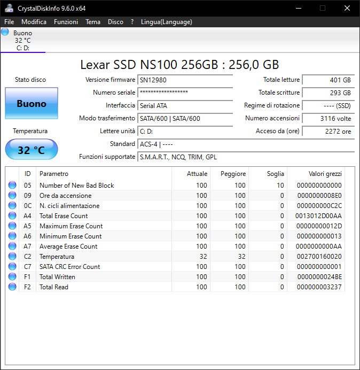Click the power-on count 3116 volte
Viewport: 360px width, 370px height.
tap(328, 119)
